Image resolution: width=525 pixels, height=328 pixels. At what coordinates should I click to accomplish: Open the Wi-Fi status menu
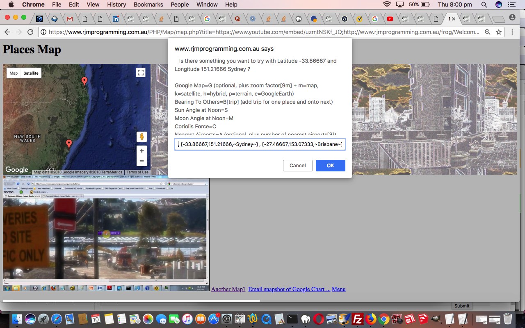tap(387, 5)
